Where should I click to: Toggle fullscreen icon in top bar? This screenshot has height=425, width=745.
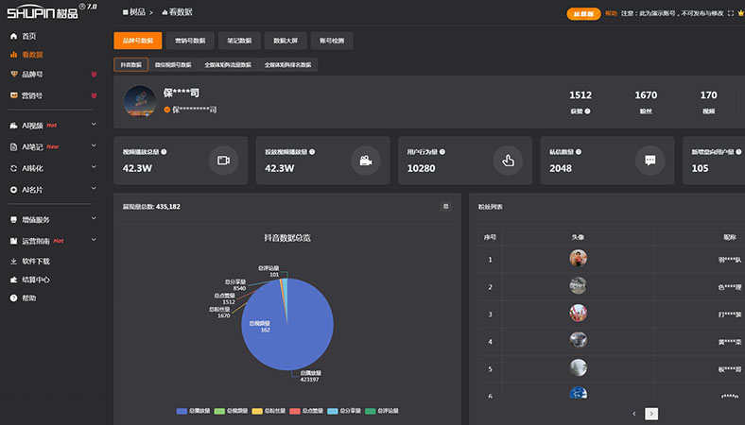730,13
